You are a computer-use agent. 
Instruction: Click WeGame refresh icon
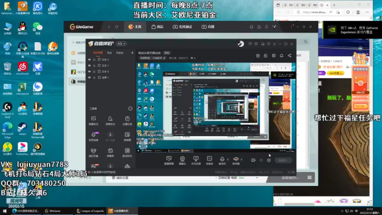click(117, 27)
